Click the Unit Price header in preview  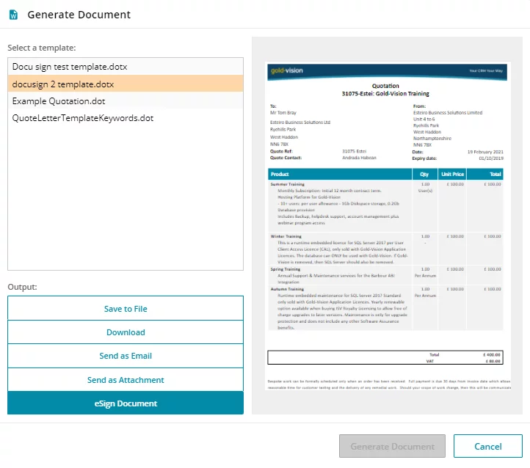[x=452, y=175]
